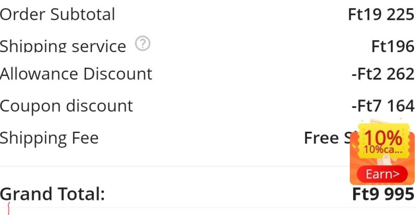Image resolution: width=416 pixels, height=215 pixels.
Task: Click the -Ft2 262 allowance discount value
Action: pyautogui.click(x=383, y=74)
